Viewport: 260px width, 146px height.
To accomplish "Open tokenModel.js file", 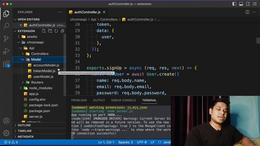I will coord(44,71).
